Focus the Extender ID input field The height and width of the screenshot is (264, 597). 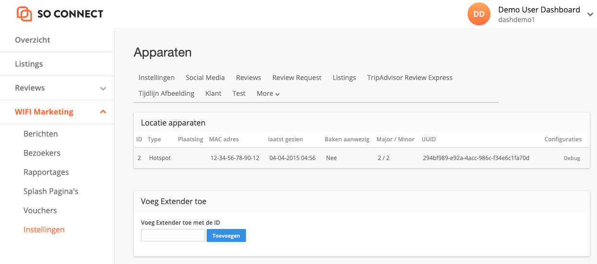(173, 235)
